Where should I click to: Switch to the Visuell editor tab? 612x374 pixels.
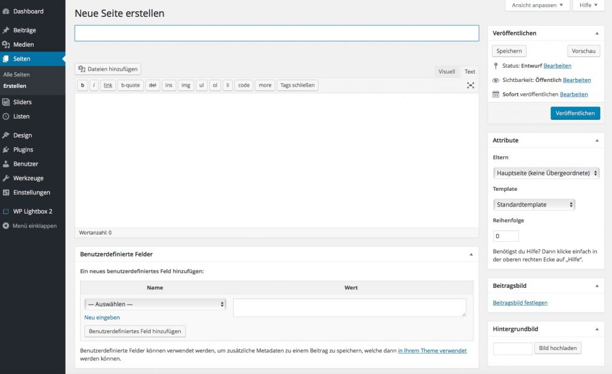[446, 72]
